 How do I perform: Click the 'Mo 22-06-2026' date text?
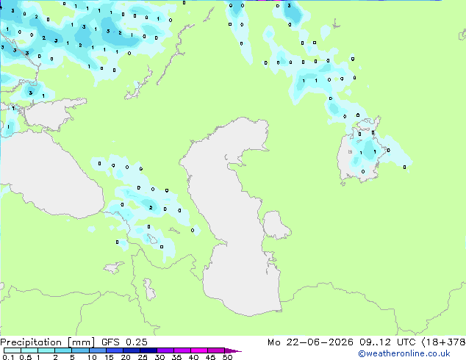tap(310, 342)
